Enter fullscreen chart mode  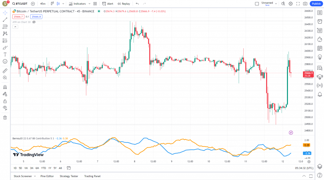[298, 4]
